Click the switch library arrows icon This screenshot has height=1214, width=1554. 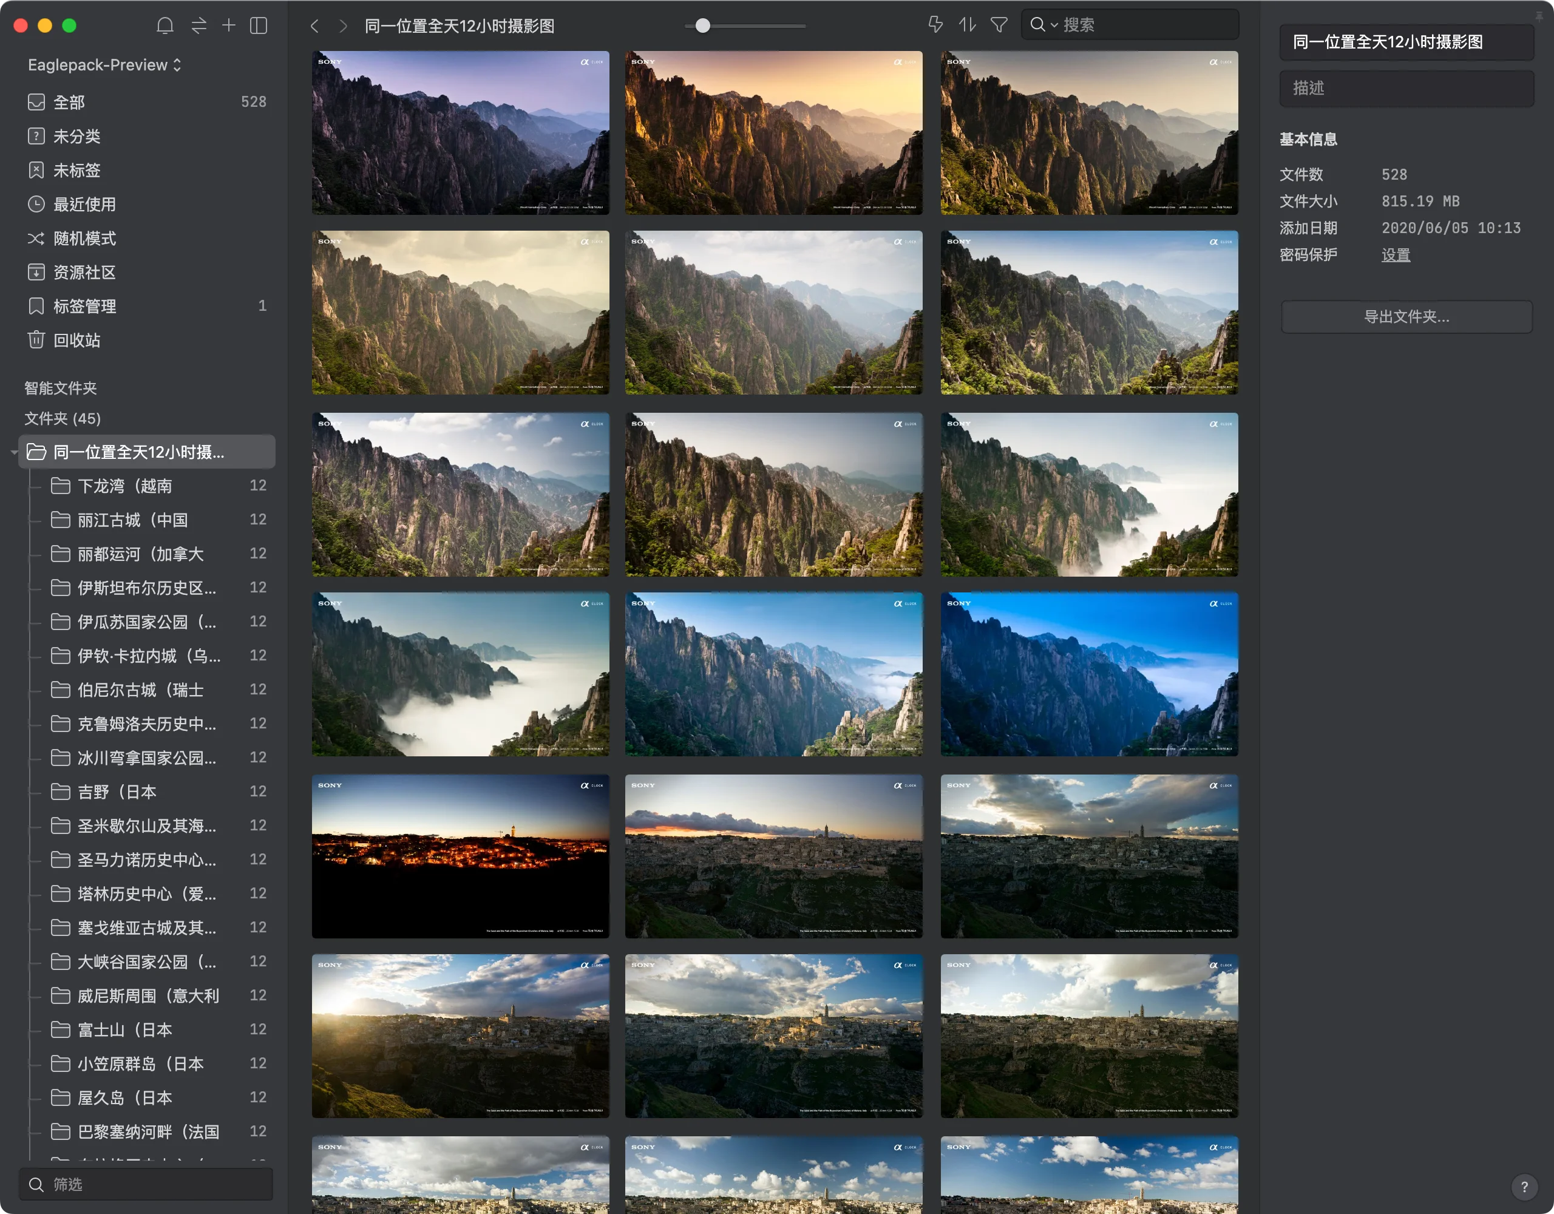coord(198,25)
